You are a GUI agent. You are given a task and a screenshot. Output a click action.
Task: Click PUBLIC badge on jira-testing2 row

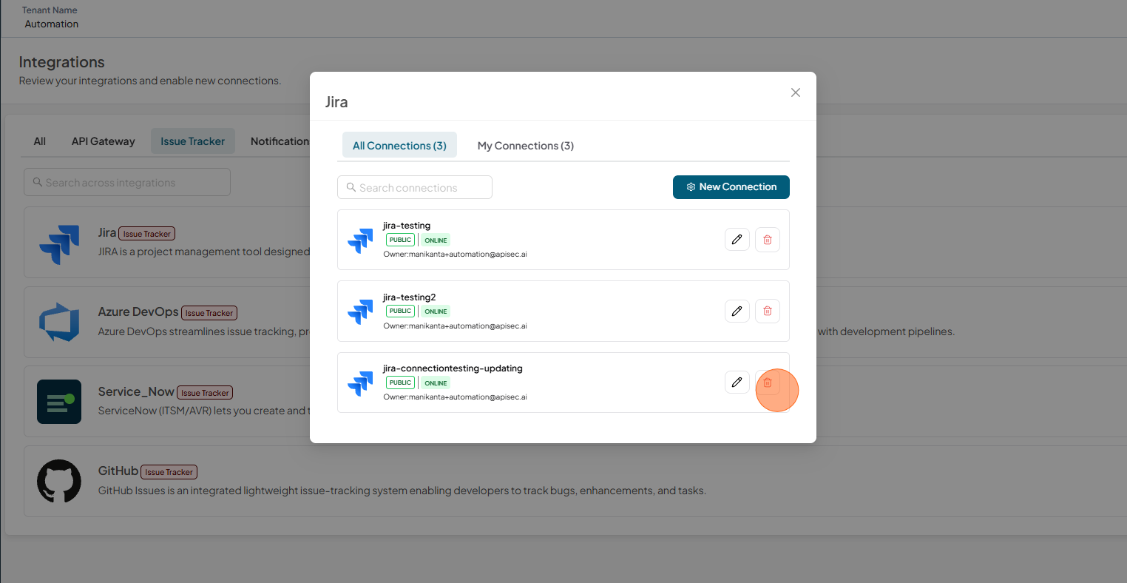(400, 311)
